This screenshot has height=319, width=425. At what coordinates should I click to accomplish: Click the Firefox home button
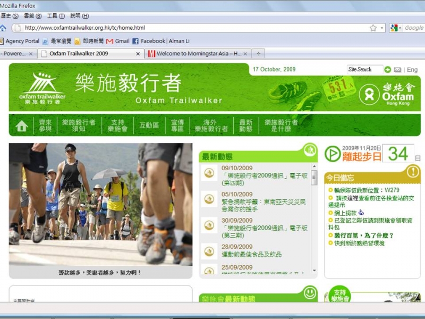(3, 28)
